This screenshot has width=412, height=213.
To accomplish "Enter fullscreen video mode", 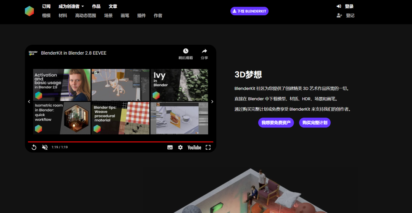I will [208, 147].
